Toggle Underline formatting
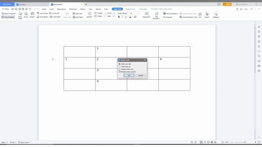262x147 pixels. [126, 17]
